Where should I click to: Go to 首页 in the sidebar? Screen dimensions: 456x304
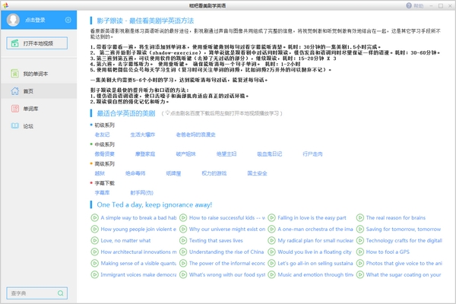tap(39, 91)
